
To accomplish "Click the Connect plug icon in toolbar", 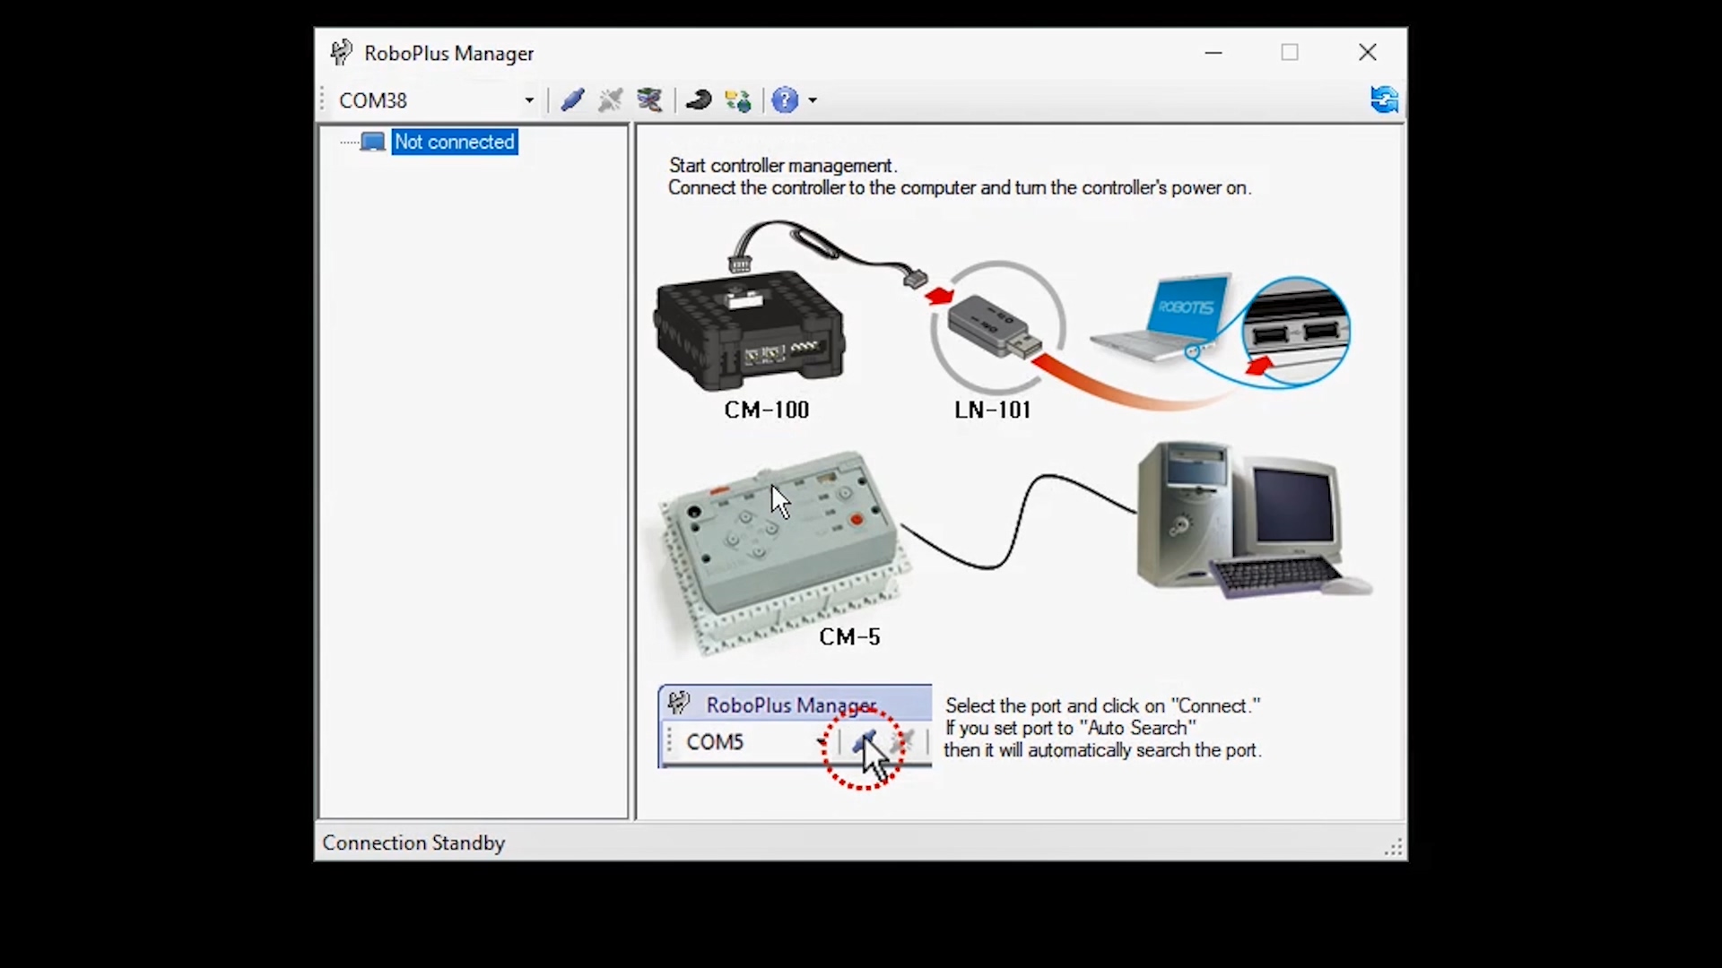I will click(572, 99).
